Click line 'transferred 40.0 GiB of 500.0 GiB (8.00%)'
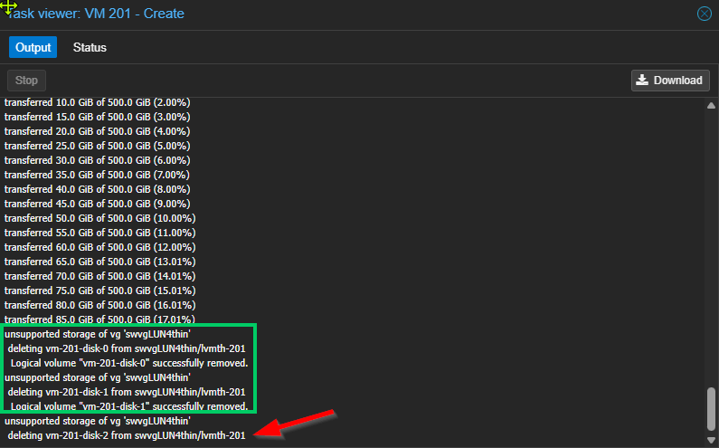Screen dimensions: 719x448 pyautogui.click(x=97, y=189)
